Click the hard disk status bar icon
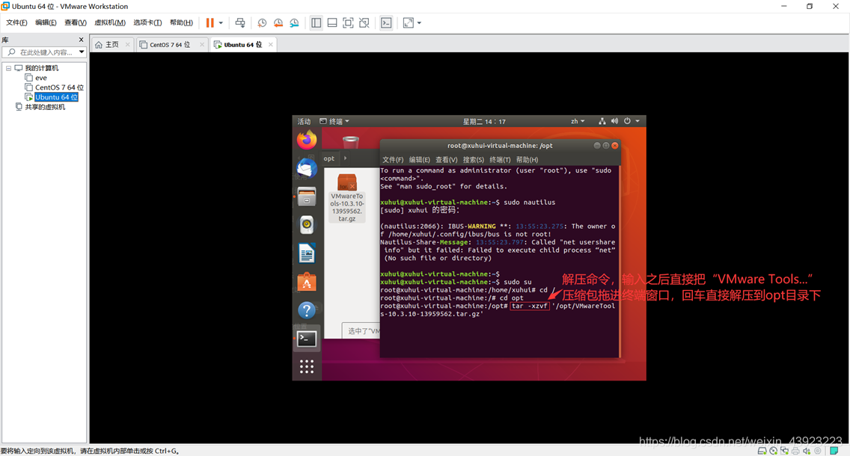Screen dimensions: 850x456 762,451
